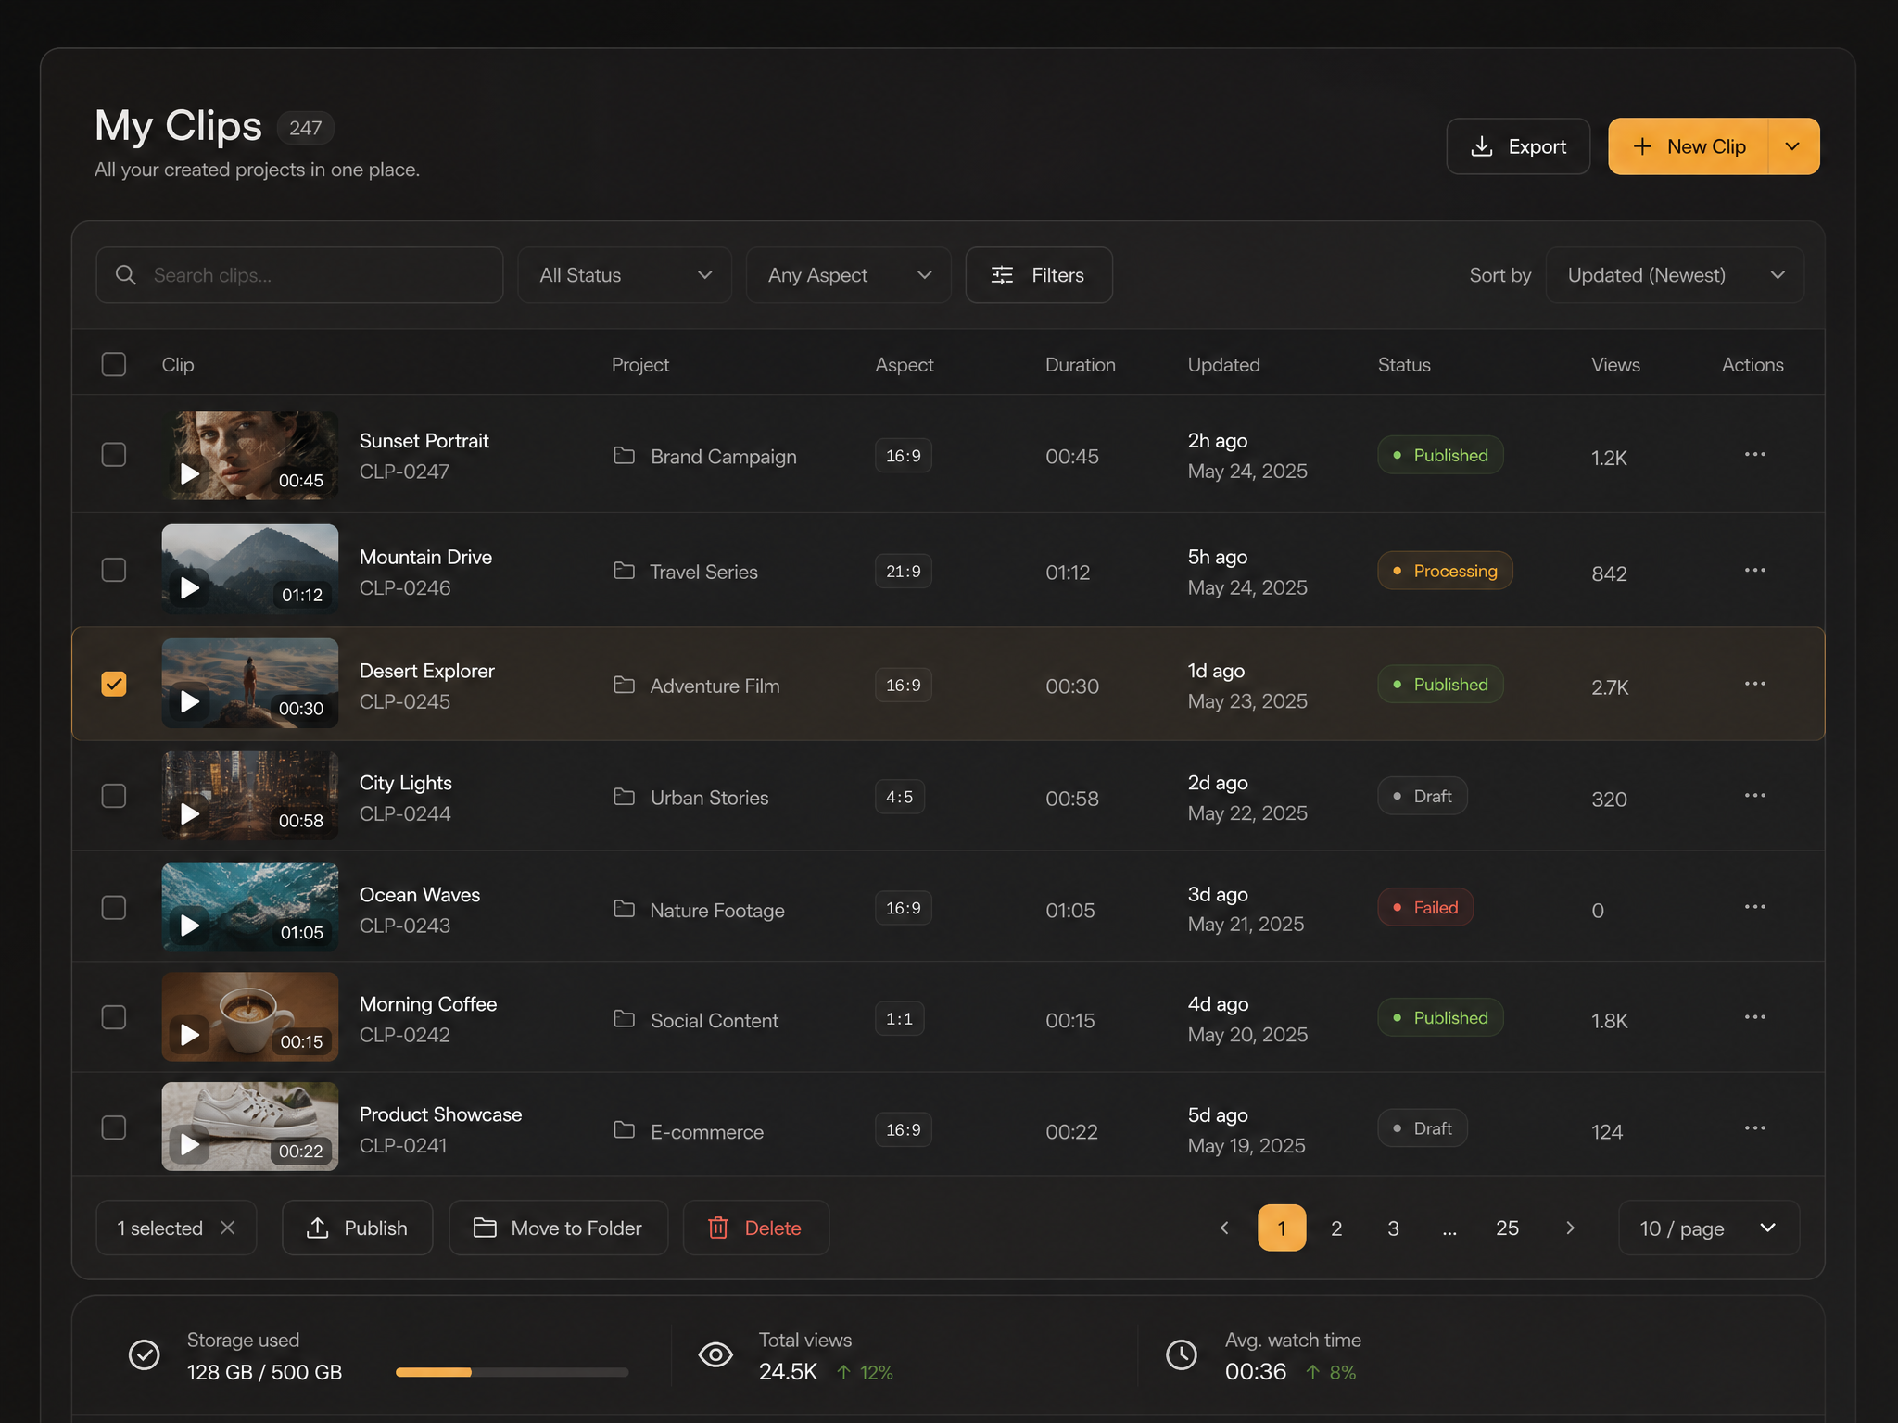Click the Urban Stories folder icon
Viewport: 1898px width, 1423px height.
coord(624,797)
